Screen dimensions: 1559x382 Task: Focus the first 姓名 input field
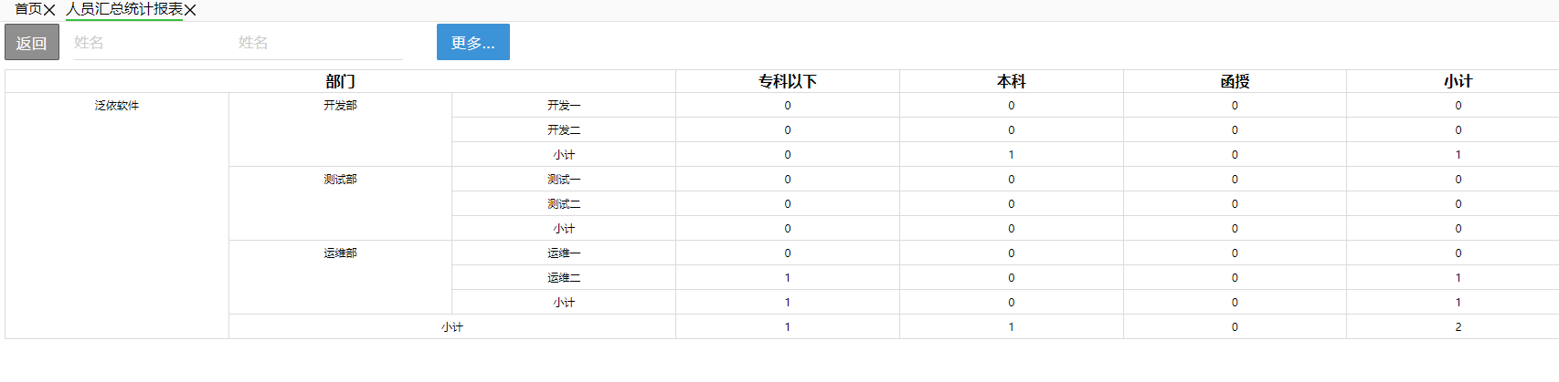pos(146,43)
